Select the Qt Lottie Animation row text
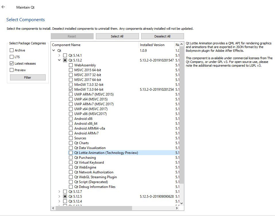 coord(106,153)
